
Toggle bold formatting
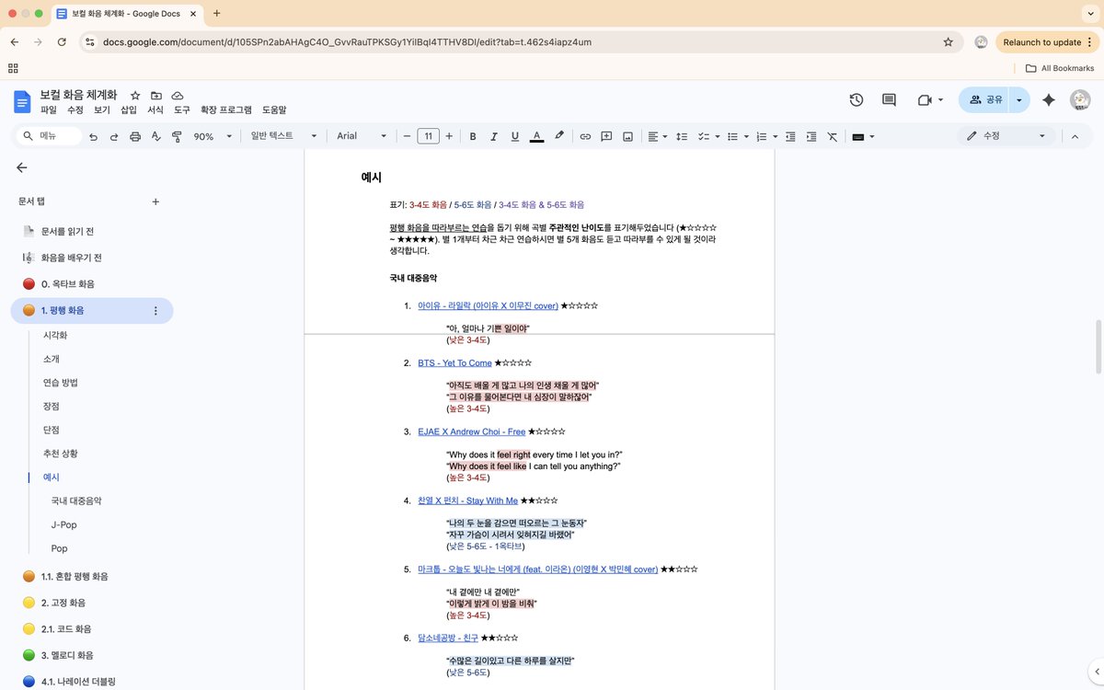pyautogui.click(x=473, y=136)
